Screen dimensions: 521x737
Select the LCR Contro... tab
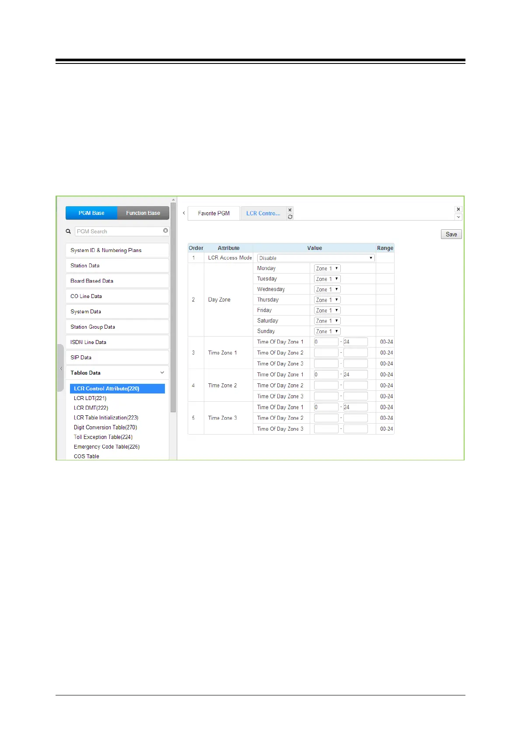[263, 213]
